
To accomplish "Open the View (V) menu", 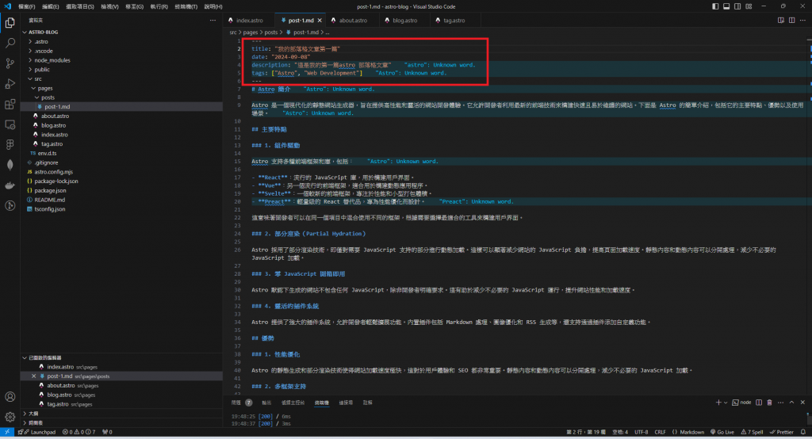I will tap(109, 6).
